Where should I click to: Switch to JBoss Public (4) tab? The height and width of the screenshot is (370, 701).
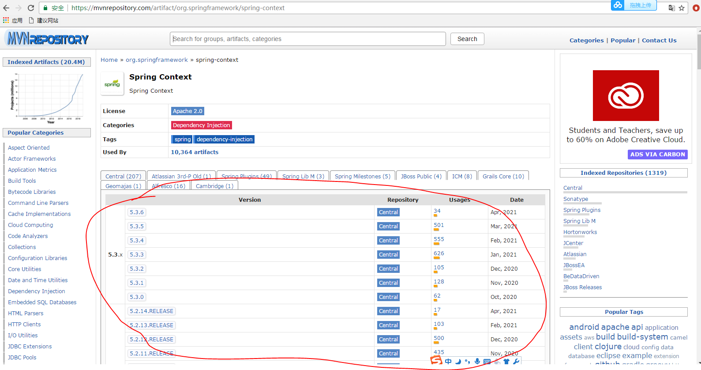421,176
